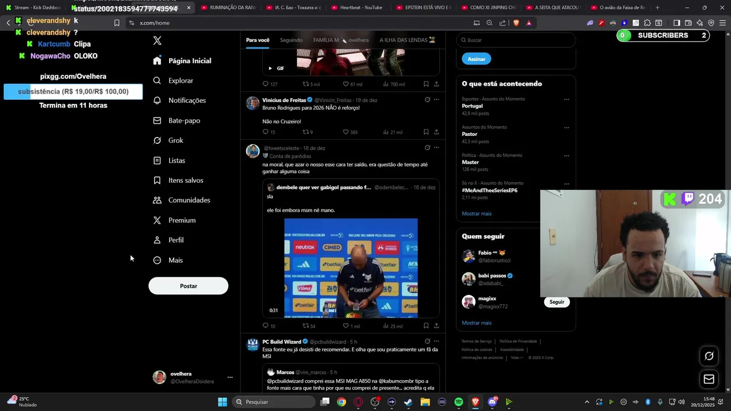Open Steam from taskbar
The image size is (731, 411).
click(x=408, y=402)
